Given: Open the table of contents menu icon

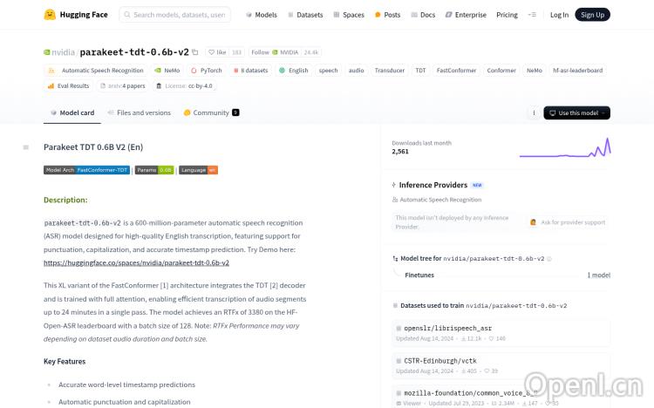Looking at the screenshot, I should point(25,147).
